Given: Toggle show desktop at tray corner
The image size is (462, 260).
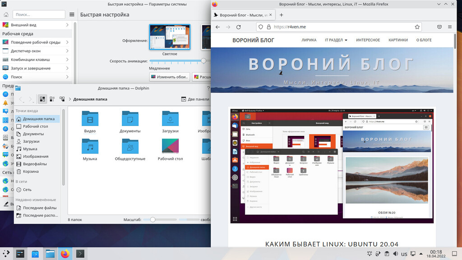Looking at the screenshot, I should pyautogui.click(x=455, y=254).
